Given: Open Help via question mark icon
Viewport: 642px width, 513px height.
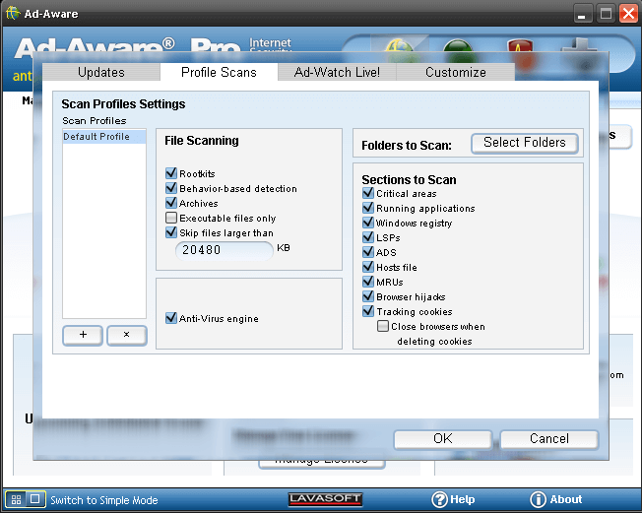Looking at the screenshot, I should click(440, 499).
